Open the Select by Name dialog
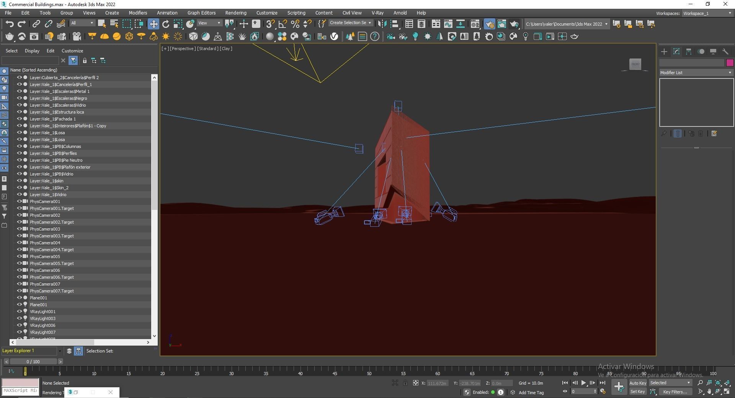 pyautogui.click(x=114, y=24)
